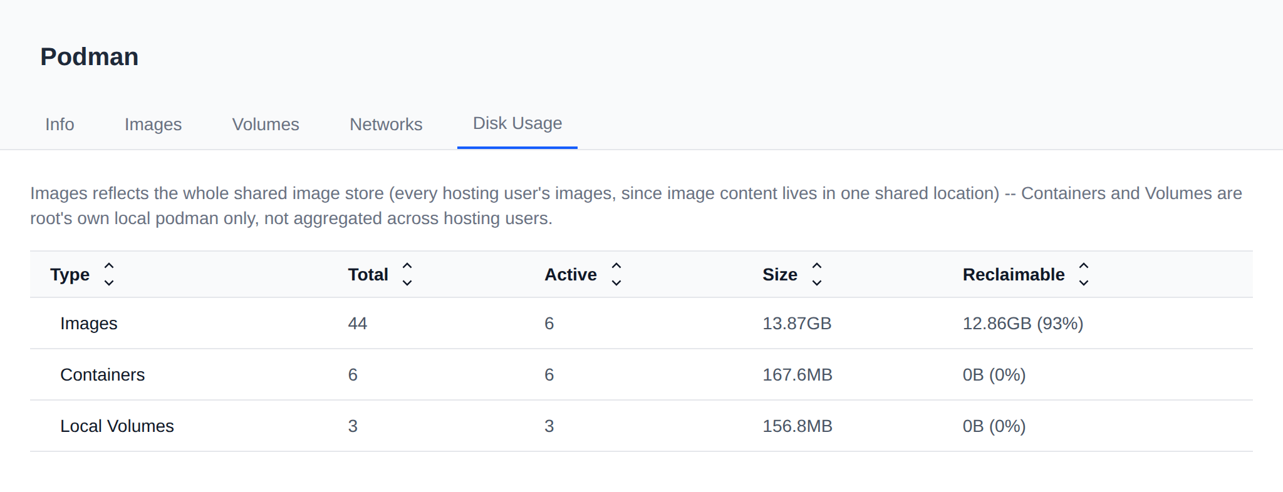Sort table by Total column arrows
This screenshot has width=1283, height=492.
[x=407, y=274]
